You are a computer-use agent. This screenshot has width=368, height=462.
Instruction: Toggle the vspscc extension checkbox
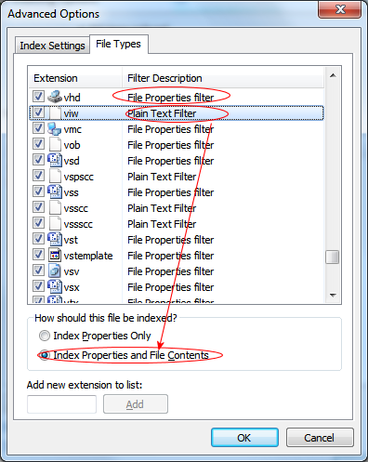click(38, 176)
